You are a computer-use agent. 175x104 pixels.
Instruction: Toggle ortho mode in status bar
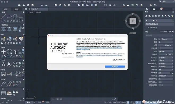pos(134,102)
